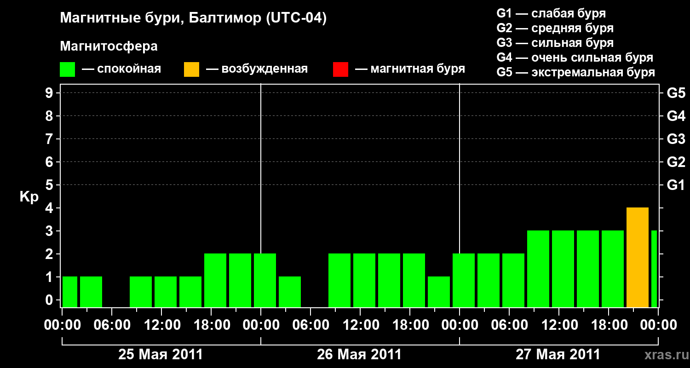The height and width of the screenshot is (368, 690).
Task: Click the last 18:00 time tick label
Action: click(x=608, y=325)
